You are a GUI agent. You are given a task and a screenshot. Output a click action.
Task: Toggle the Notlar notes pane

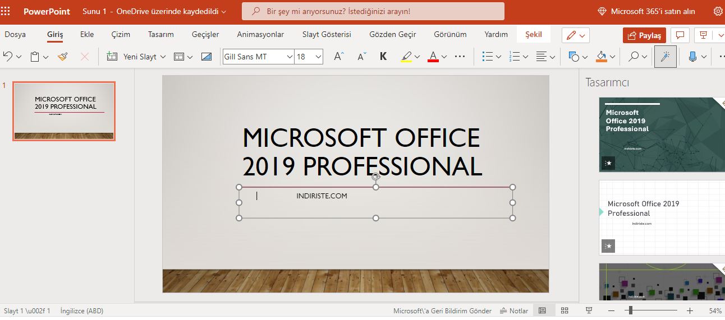pos(514,310)
